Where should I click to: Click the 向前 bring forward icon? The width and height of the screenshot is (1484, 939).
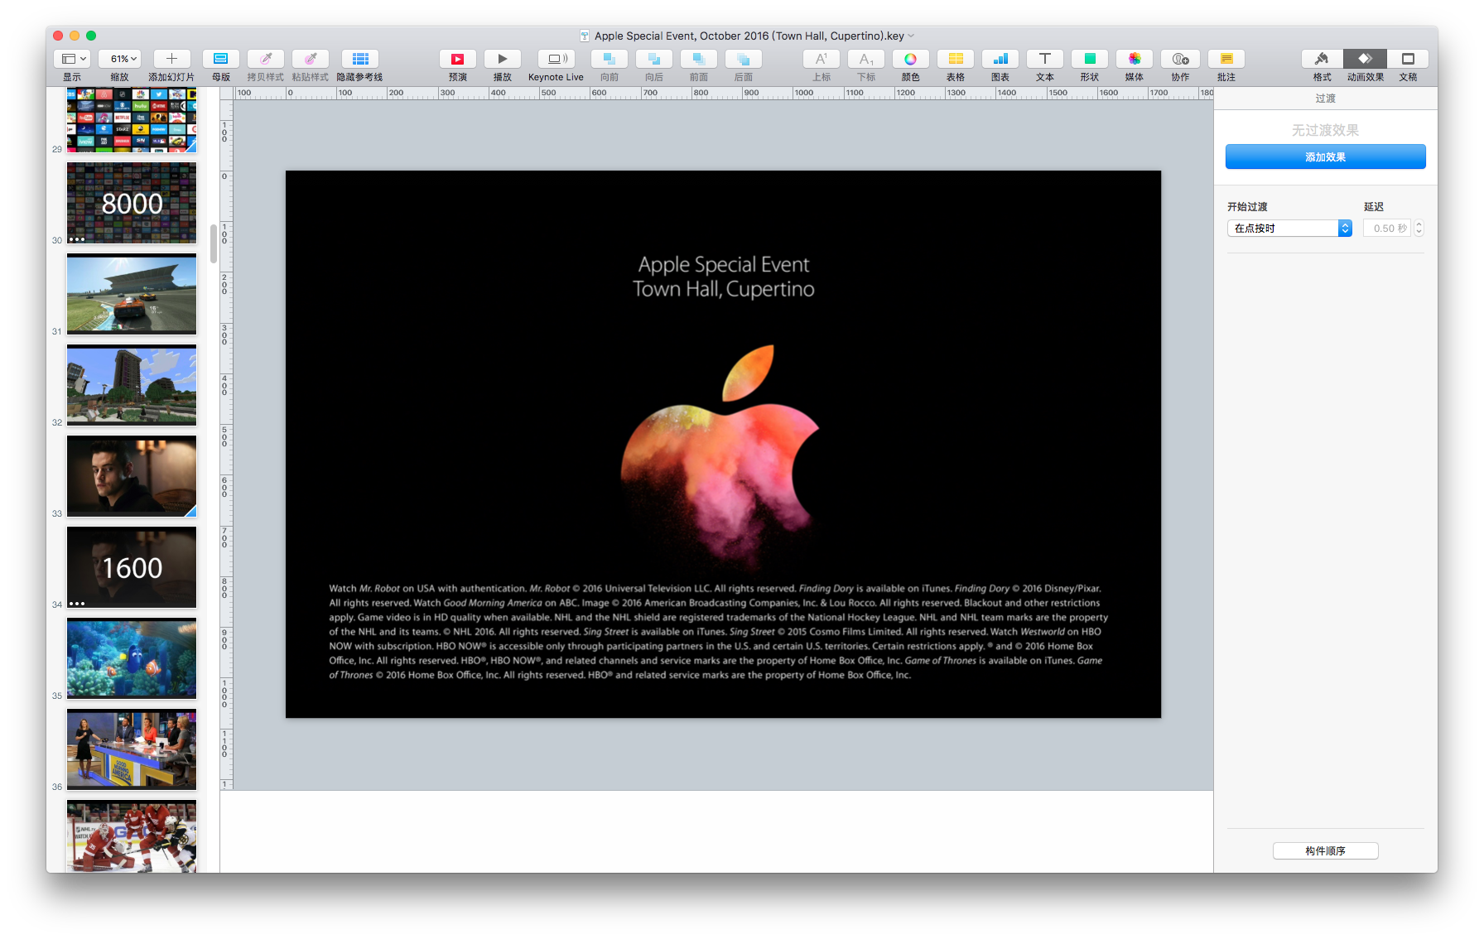[x=609, y=59]
